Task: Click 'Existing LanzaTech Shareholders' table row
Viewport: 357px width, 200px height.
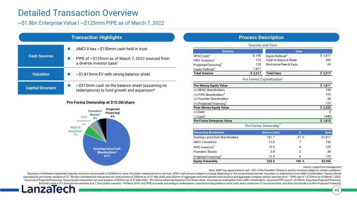Action: 262,137
